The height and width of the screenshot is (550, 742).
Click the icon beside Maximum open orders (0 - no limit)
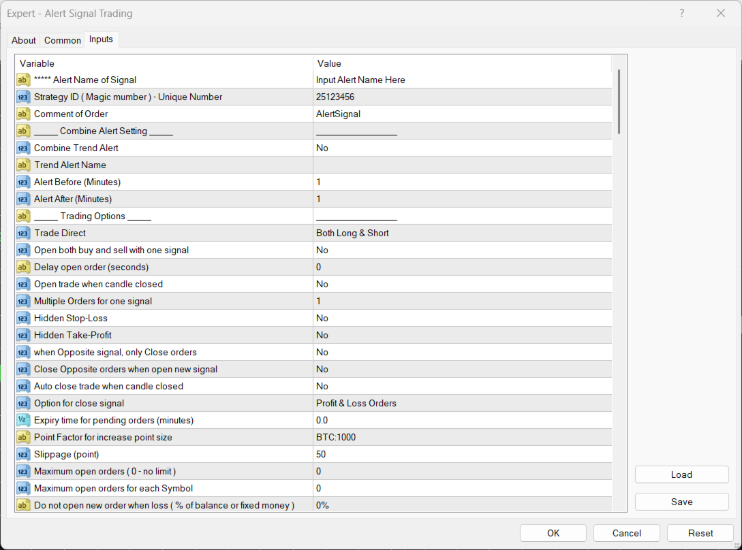click(x=22, y=472)
